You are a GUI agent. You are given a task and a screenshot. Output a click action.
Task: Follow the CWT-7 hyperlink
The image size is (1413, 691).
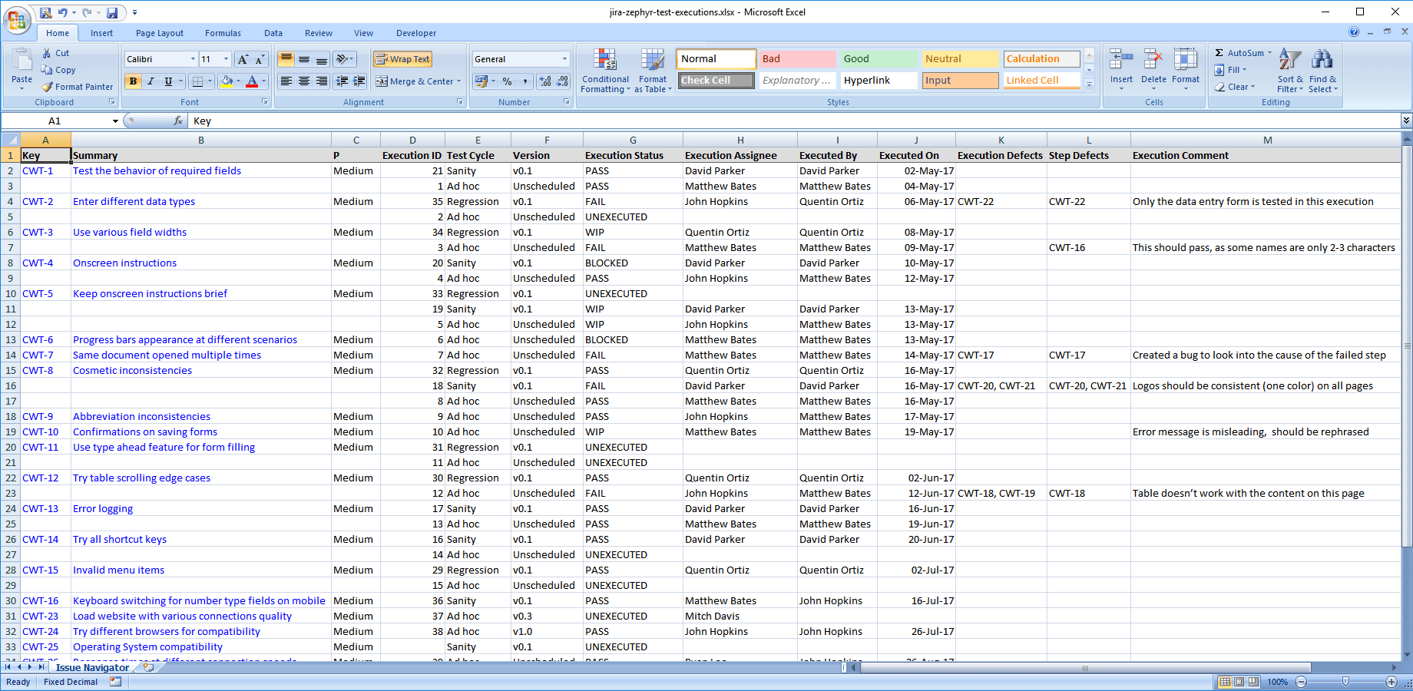tap(38, 355)
